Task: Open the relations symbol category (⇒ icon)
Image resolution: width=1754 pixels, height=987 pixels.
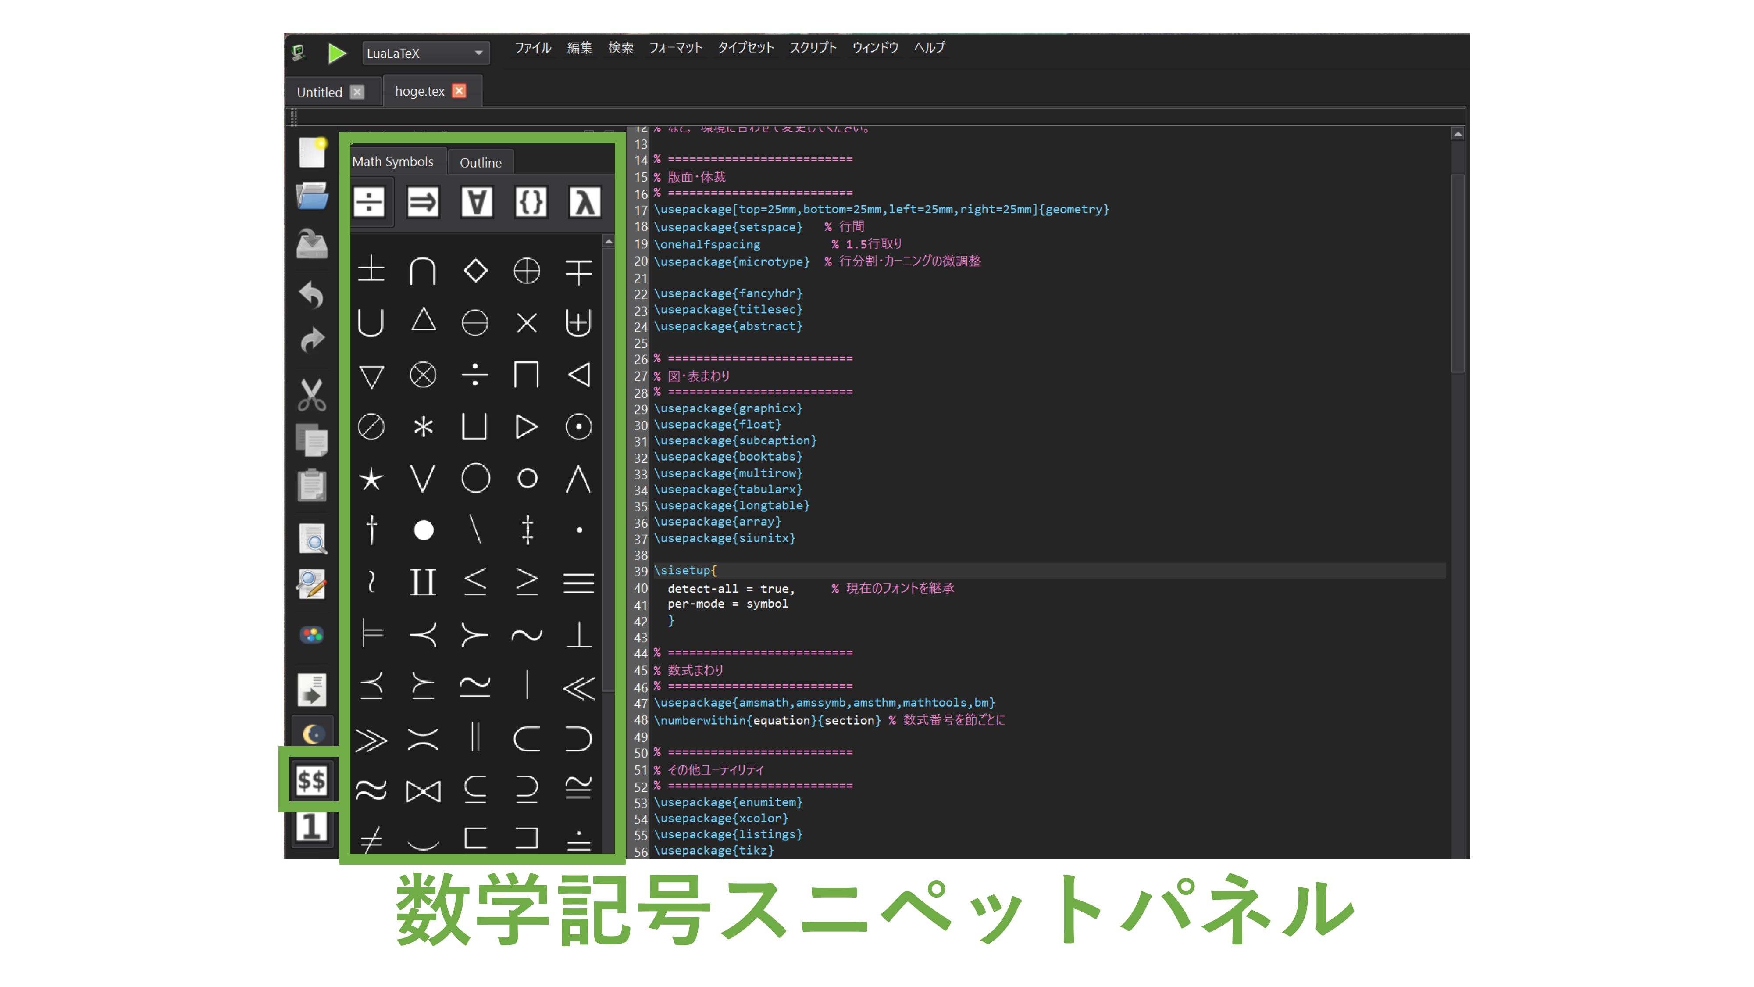Action: pyautogui.click(x=423, y=201)
